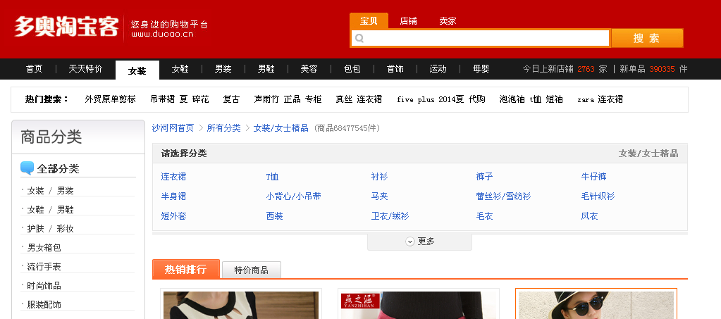Select the 卖家 search tab
This screenshot has height=319, width=721.
coord(448,21)
